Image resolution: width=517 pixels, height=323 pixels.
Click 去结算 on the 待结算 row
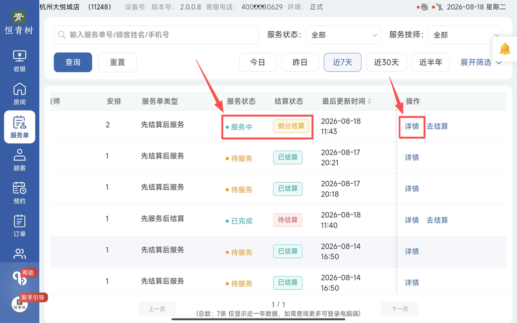[x=437, y=220]
